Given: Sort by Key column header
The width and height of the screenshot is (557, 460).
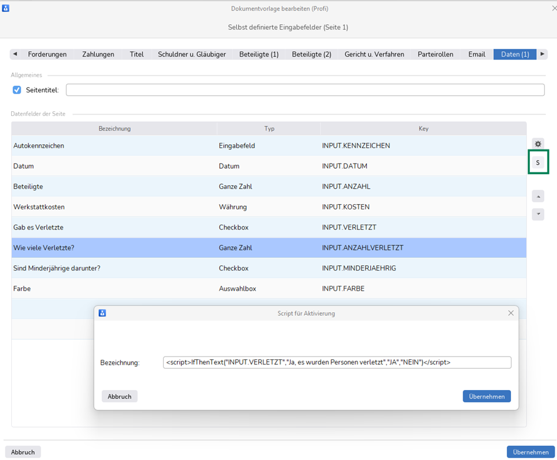Looking at the screenshot, I should coord(423,128).
